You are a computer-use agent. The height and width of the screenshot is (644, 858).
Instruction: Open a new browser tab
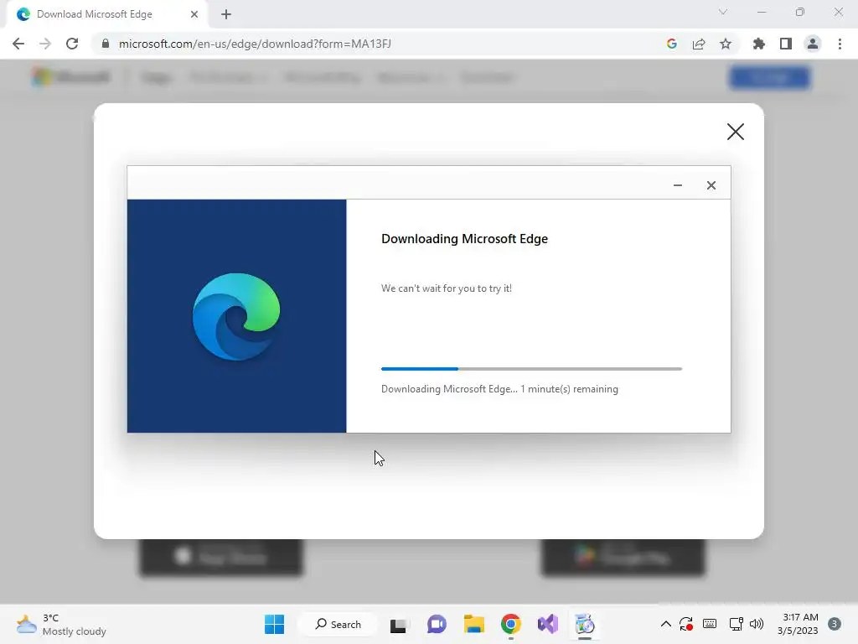pyautogui.click(x=226, y=14)
